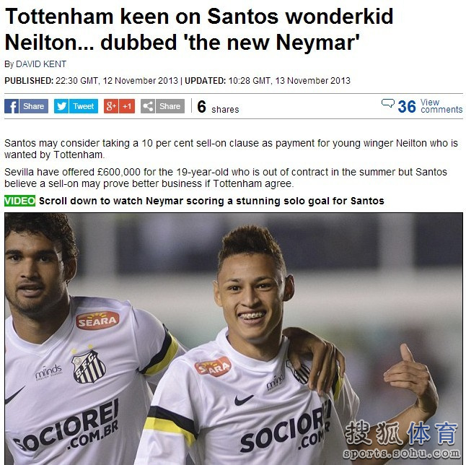The width and height of the screenshot is (466, 465).
Task: Click the Google g+ icon
Action: (x=111, y=106)
